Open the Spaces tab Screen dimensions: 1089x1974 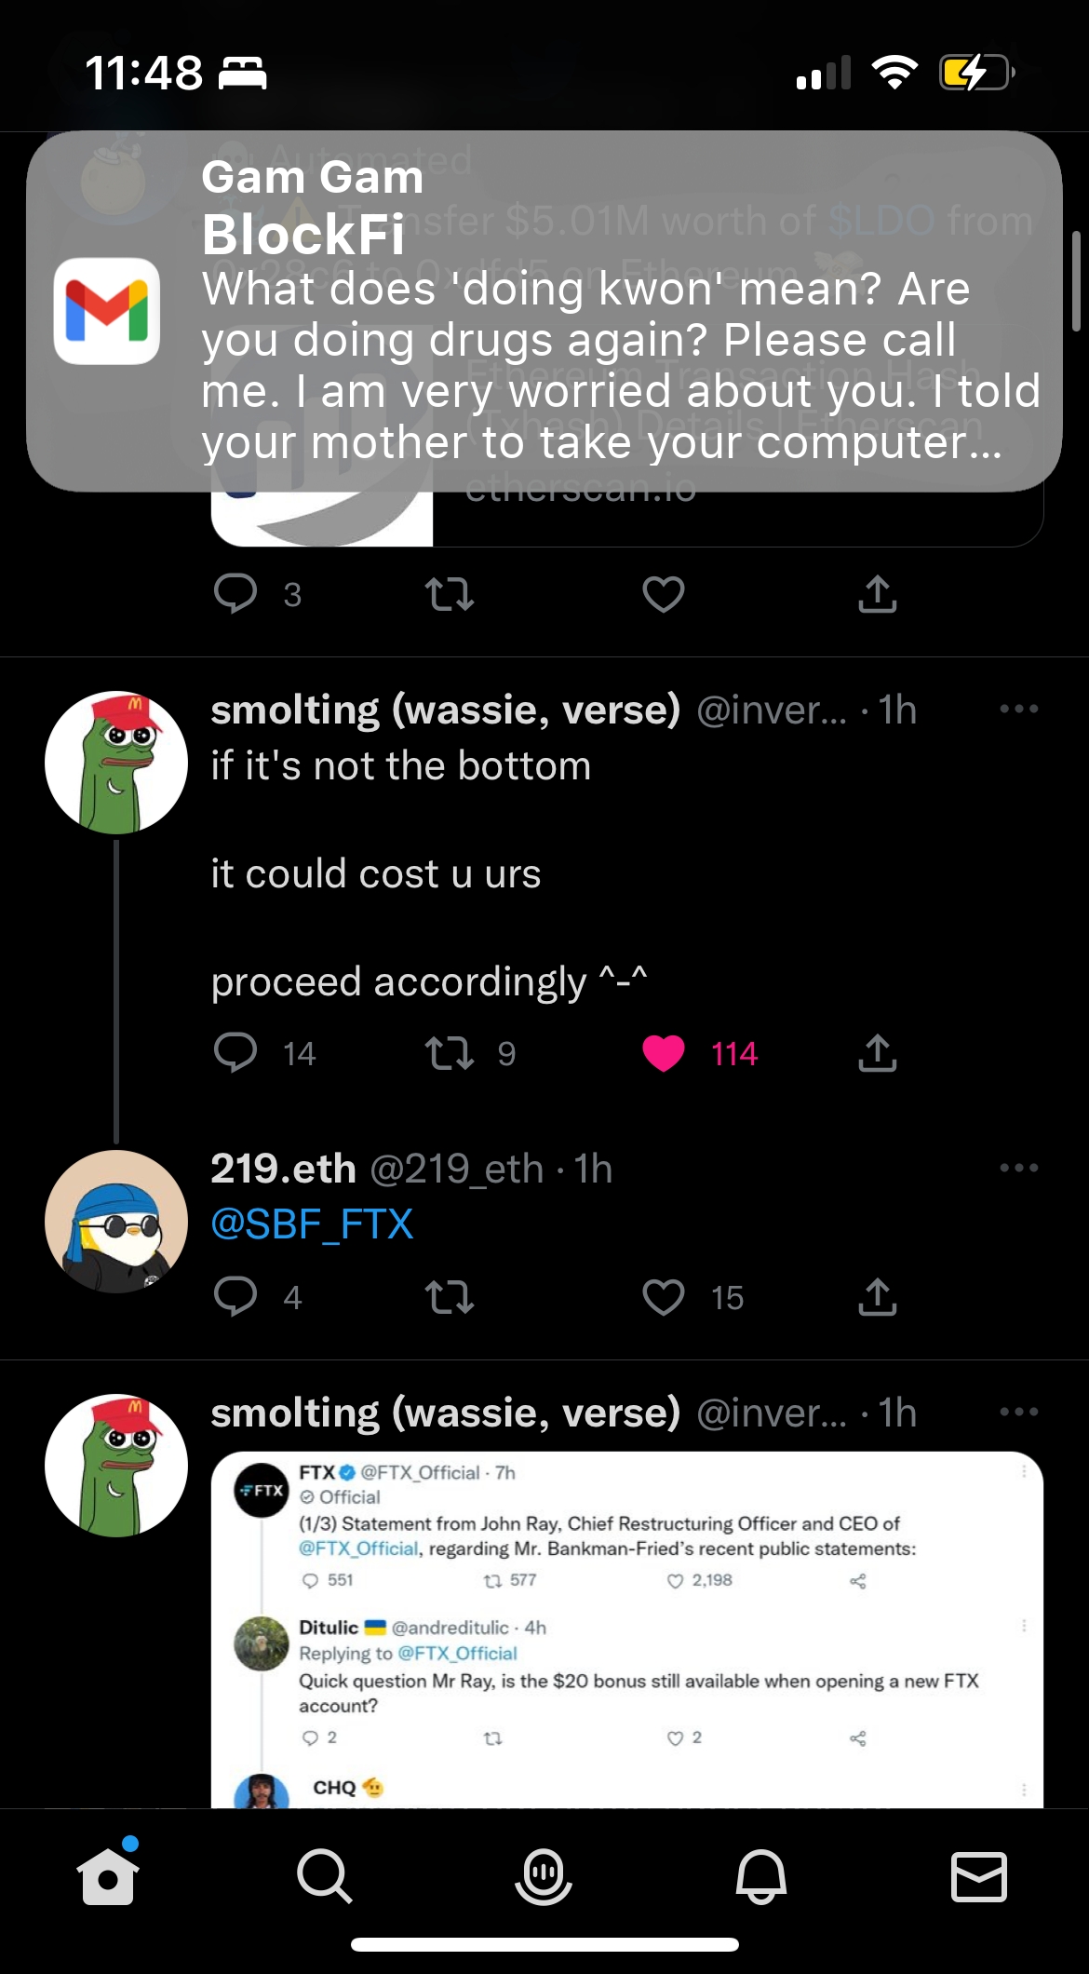coord(544,1875)
